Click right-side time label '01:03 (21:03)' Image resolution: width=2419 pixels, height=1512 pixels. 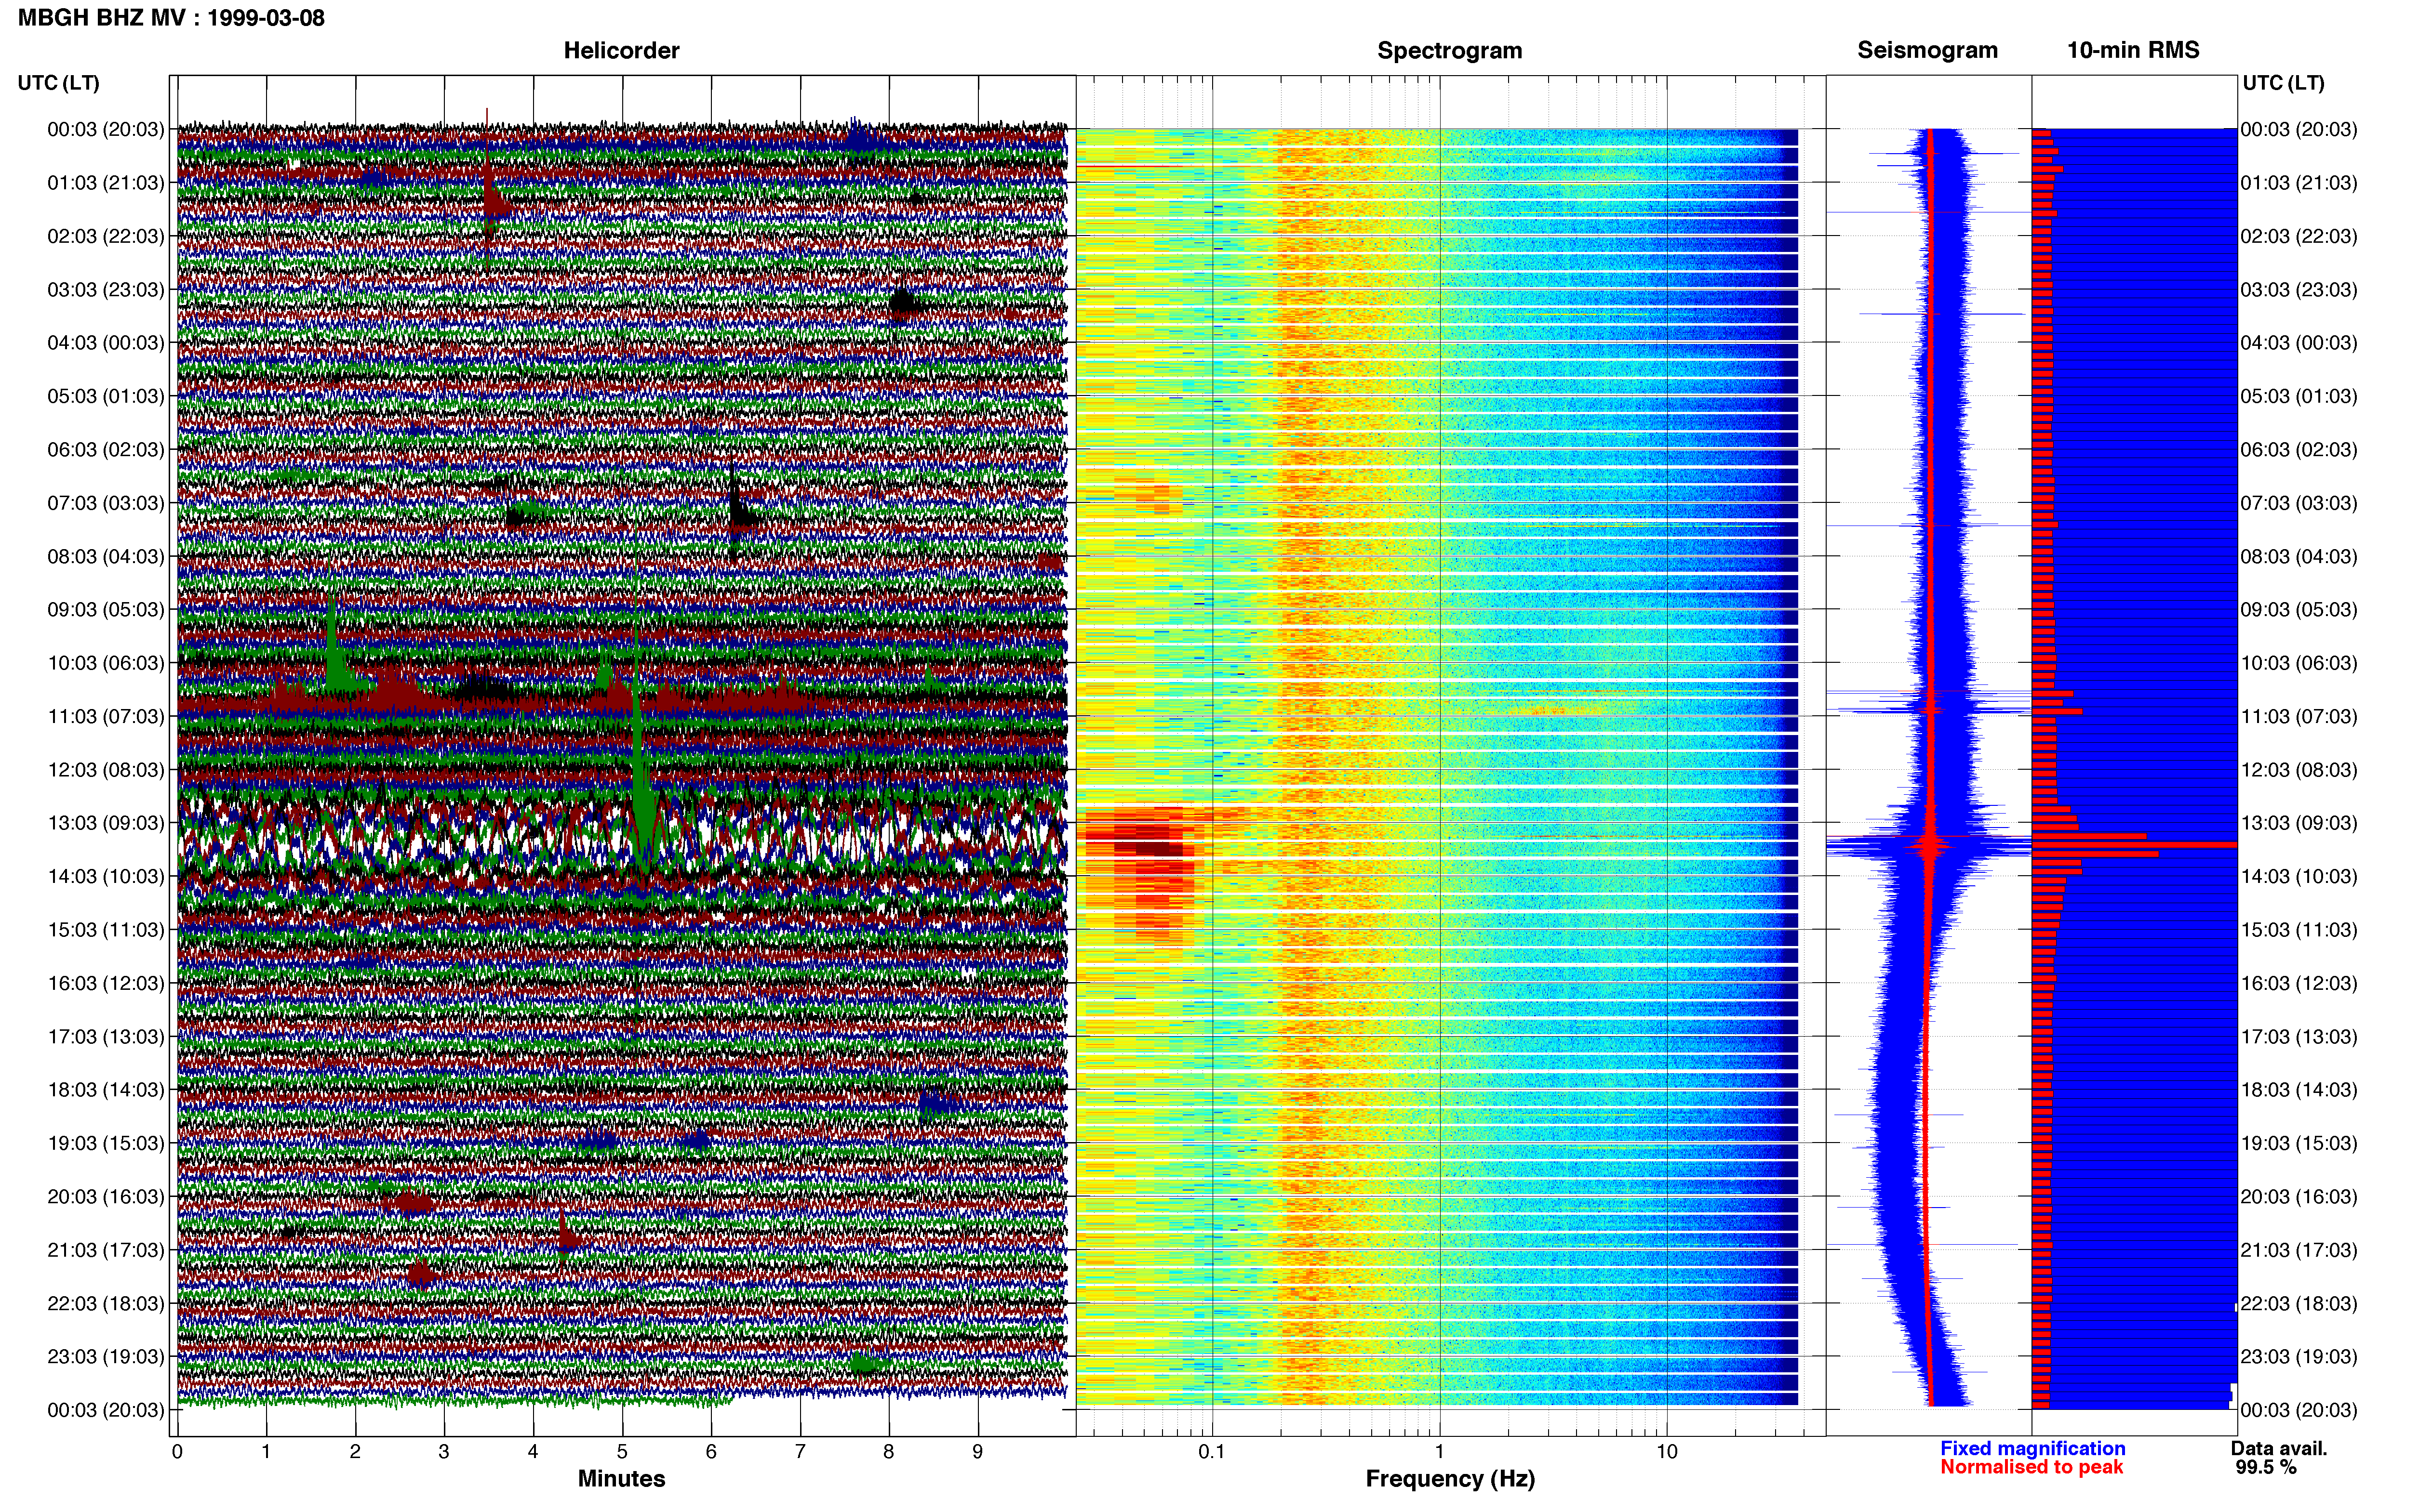(x=2299, y=183)
